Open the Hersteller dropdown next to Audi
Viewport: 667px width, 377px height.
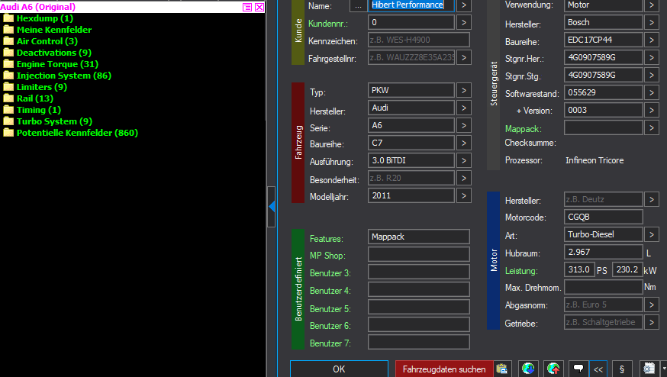click(x=464, y=109)
